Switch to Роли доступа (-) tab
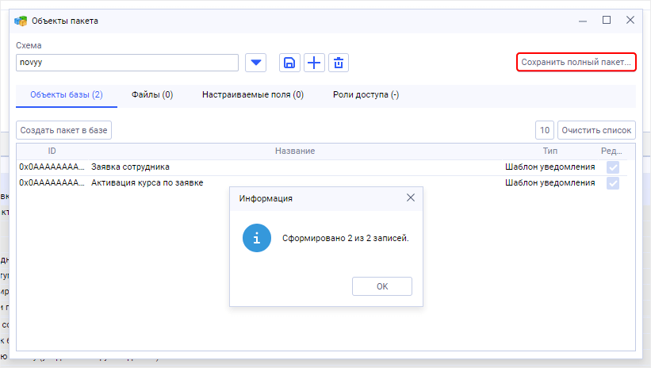This screenshot has width=651, height=368. pyautogui.click(x=366, y=94)
